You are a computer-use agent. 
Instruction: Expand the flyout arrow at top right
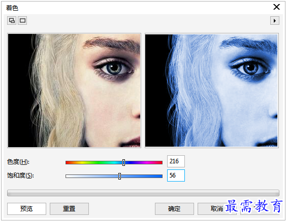tap(274, 21)
